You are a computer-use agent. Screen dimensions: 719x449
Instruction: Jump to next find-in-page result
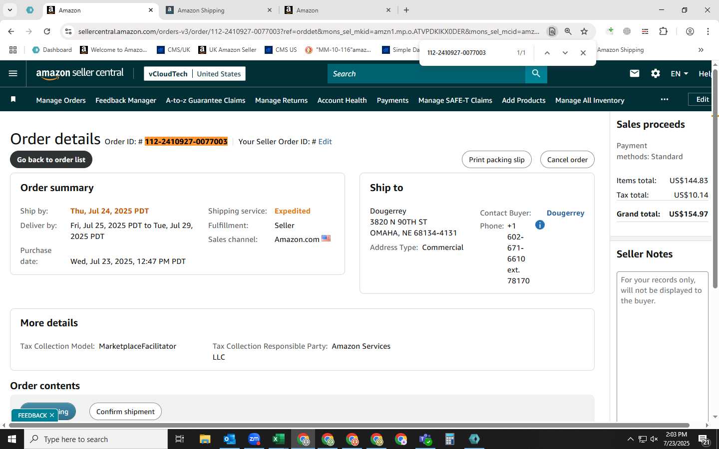click(565, 52)
